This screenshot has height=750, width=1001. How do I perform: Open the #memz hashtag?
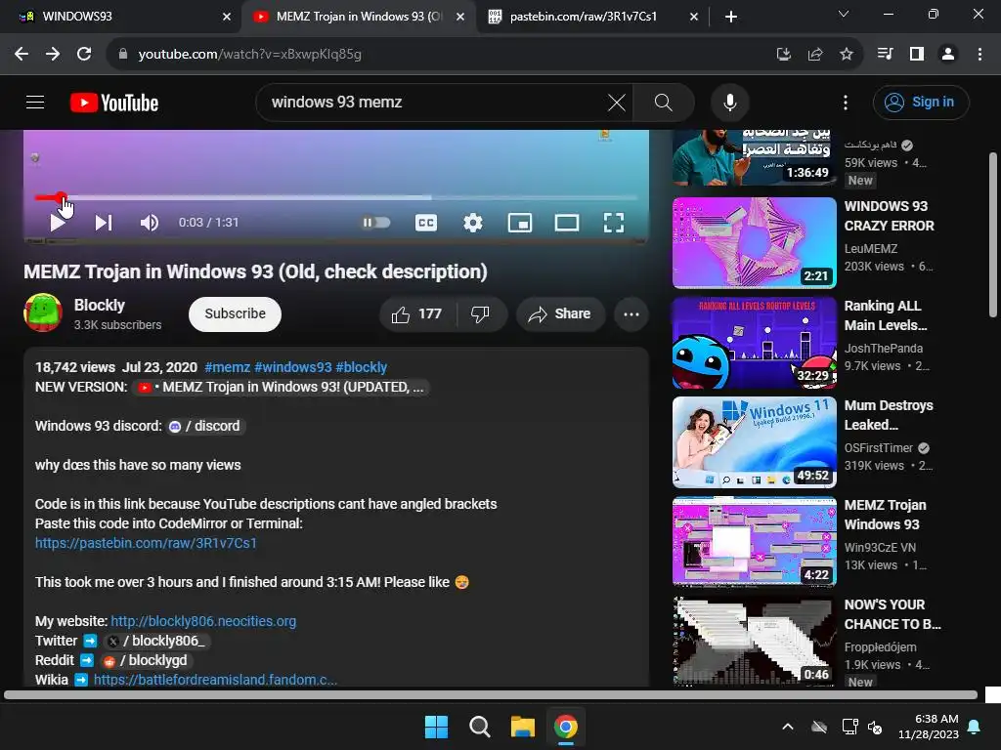click(227, 367)
